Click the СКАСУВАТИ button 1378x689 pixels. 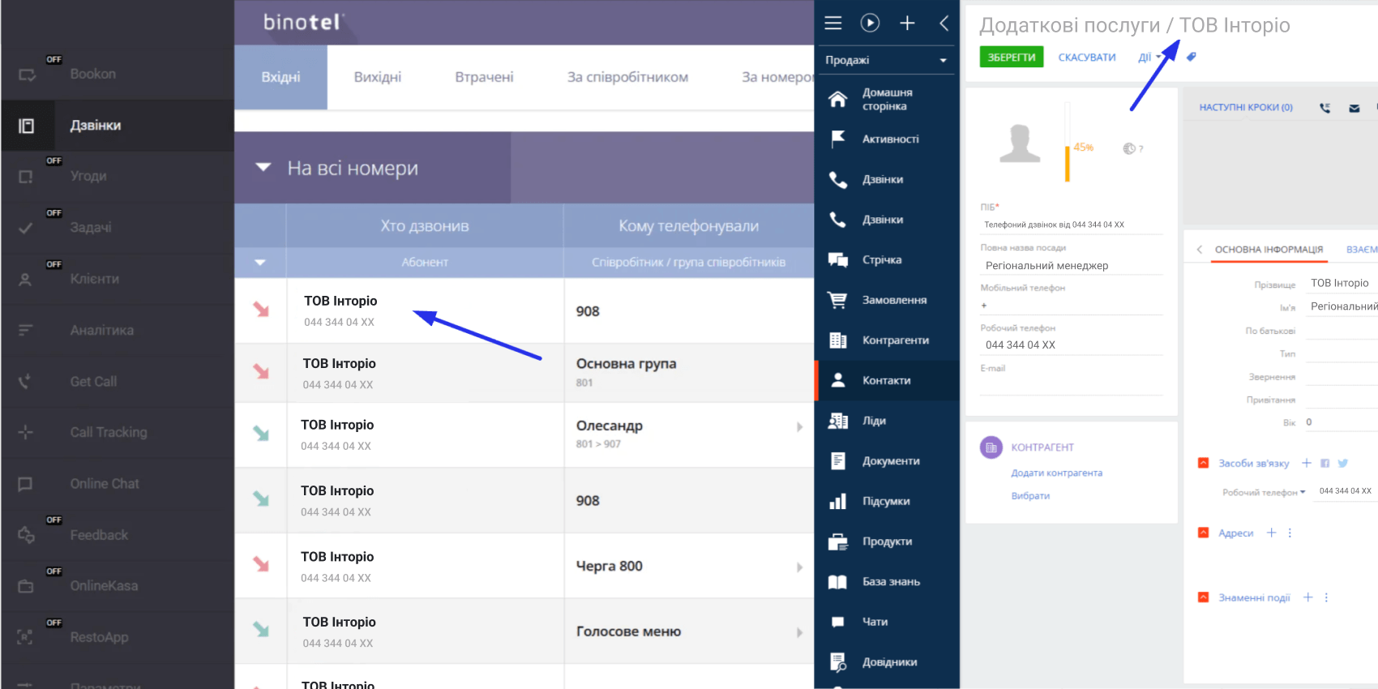pyautogui.click(x=1087, y=58)
